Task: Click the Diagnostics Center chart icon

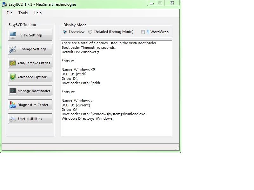Action: (x=13, y=105)
